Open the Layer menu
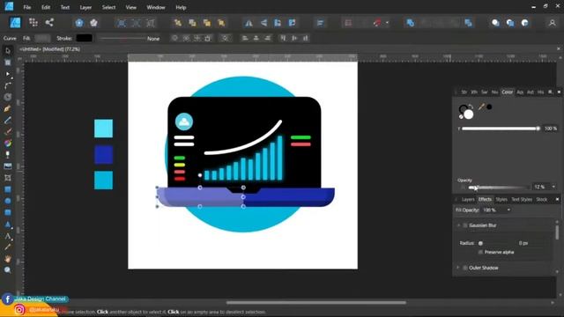 point(85,7)
